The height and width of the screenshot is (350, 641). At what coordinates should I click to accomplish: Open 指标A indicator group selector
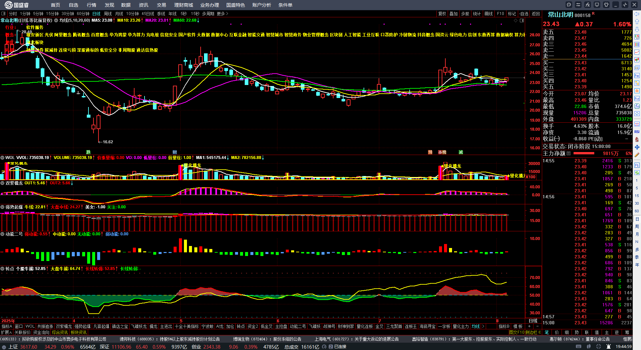(7, 326)
